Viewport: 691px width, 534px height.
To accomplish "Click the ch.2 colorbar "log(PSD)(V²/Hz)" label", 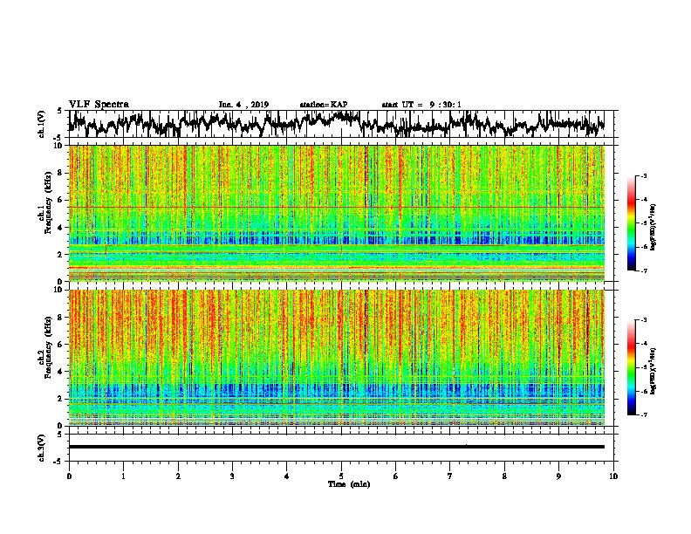I will [653, 371].
